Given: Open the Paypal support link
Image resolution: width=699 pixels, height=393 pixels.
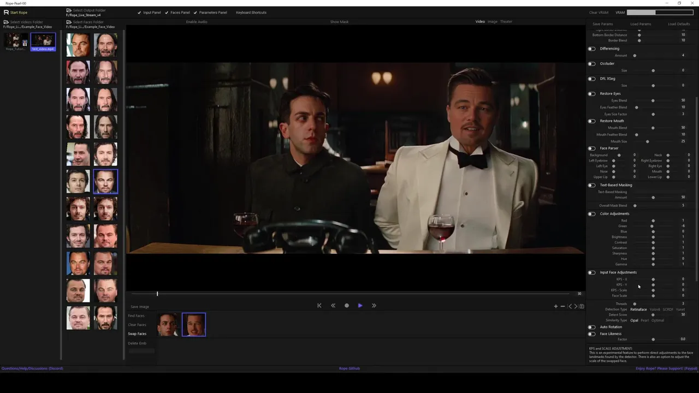Looking at the screenshot, I should [x=667, y=368].
